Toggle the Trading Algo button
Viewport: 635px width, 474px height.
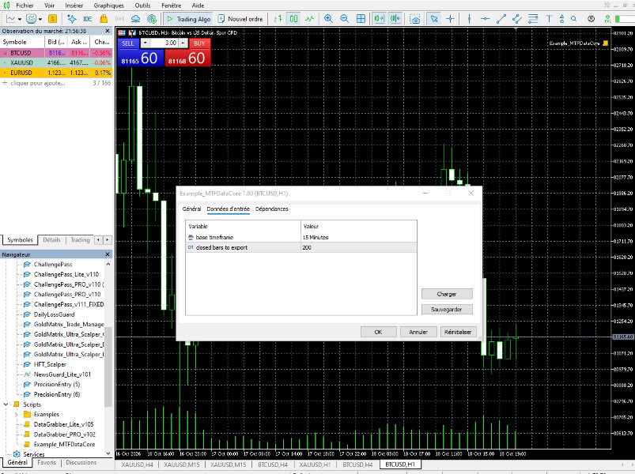click(189, 19)
